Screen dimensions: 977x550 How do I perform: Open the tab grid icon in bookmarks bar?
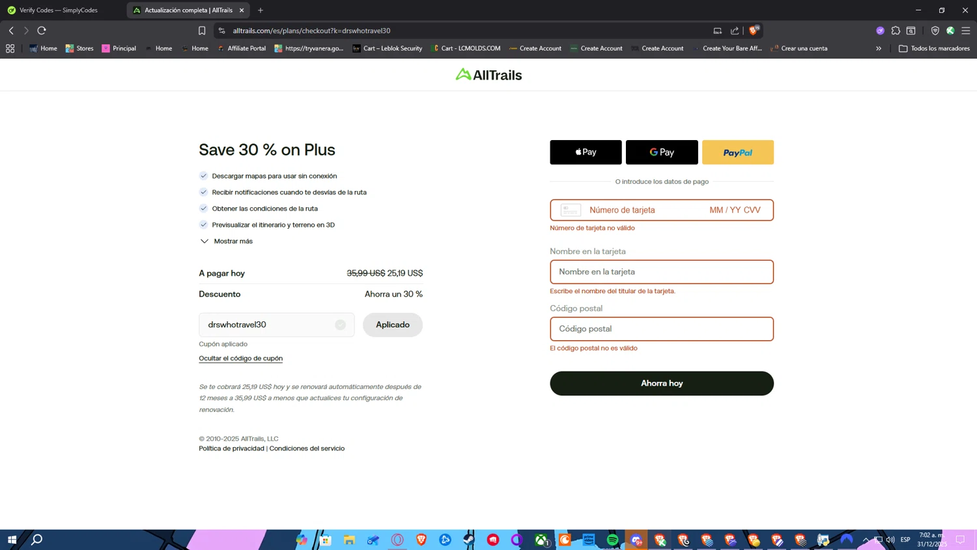[x=10, y=48]
